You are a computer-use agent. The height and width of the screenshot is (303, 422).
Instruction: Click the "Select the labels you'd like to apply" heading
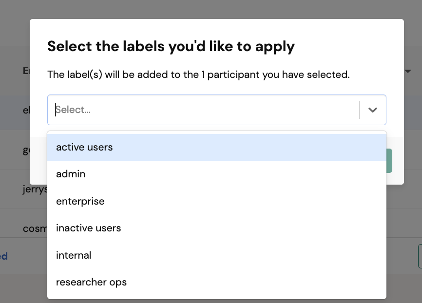(171, 46)
